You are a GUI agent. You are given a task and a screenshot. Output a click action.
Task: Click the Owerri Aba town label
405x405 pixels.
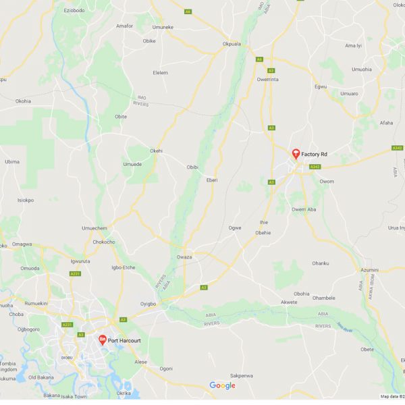pos(304,209)
